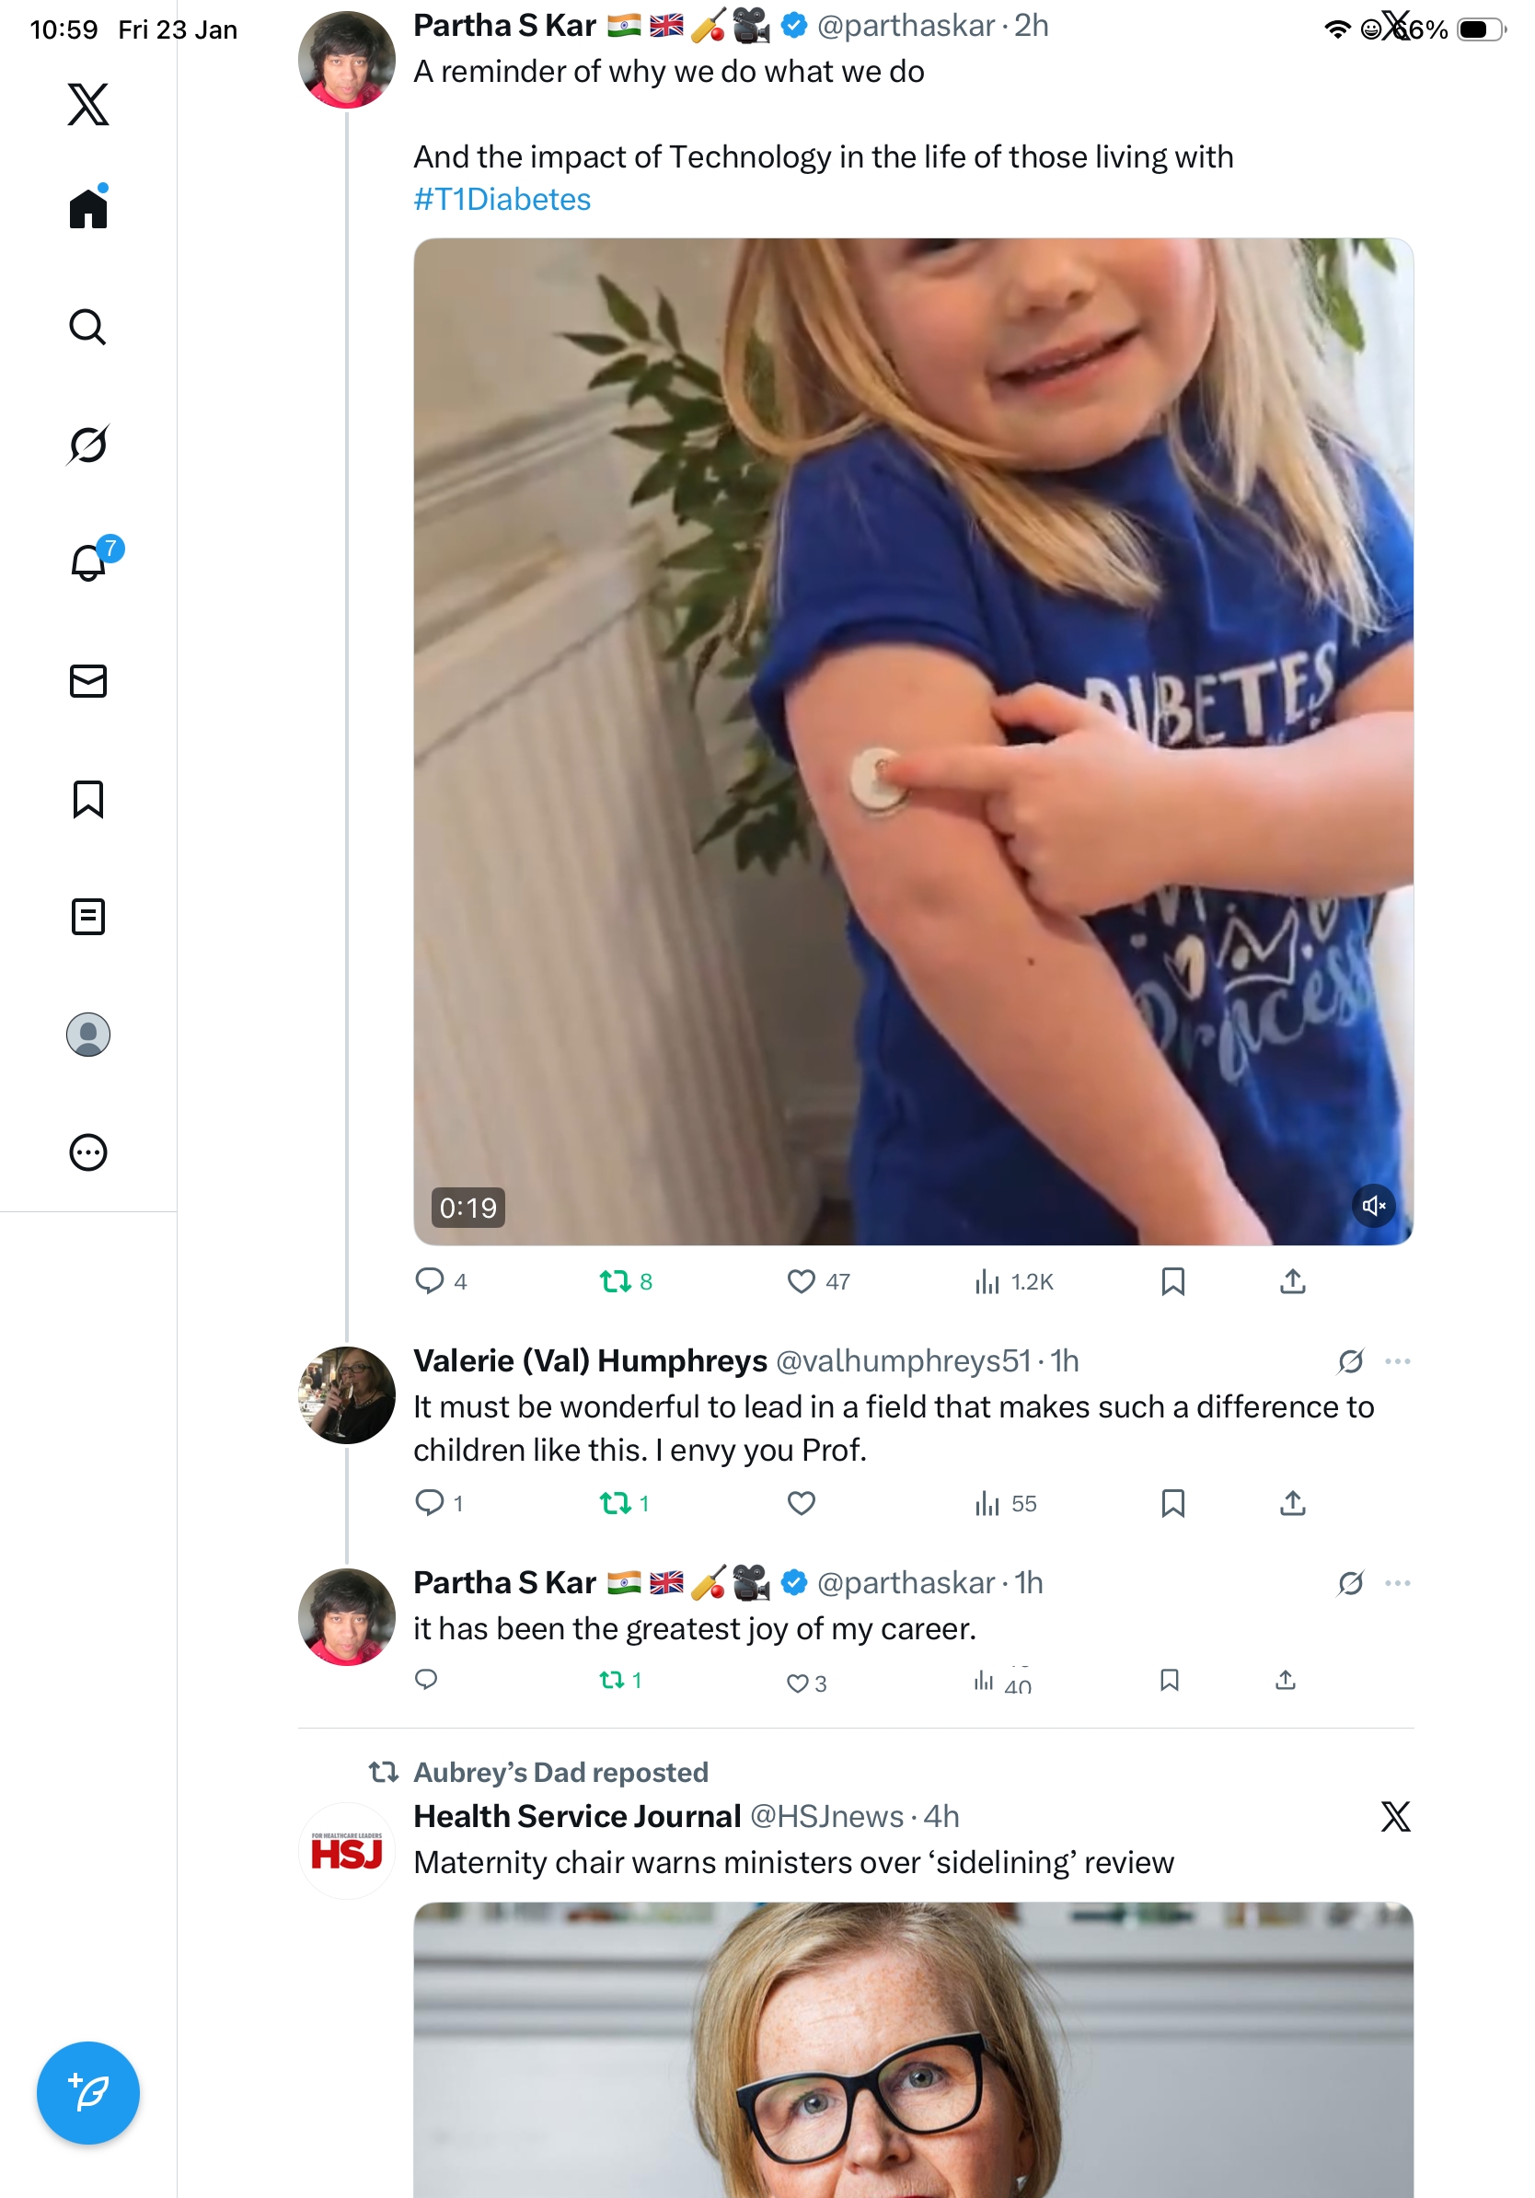1535x2198 pixels.
Task: Unmute the video sound
Action: 1372,1205
